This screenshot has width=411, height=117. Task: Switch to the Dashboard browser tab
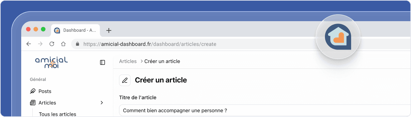[75, 30]
